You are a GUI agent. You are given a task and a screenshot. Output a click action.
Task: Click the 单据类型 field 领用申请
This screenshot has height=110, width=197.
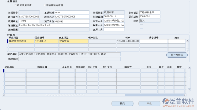point(114,13)
